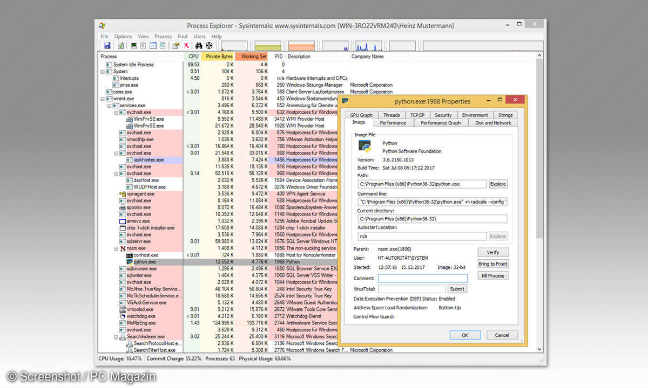Open the Process menu
Viewport: 648px width, 388px height.
pyautogui.click(x=163, y=37)
